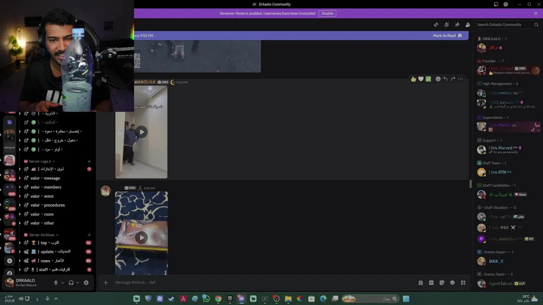React with the green check mark emoji
Screen dimensions: 543x305
(428, 79)
